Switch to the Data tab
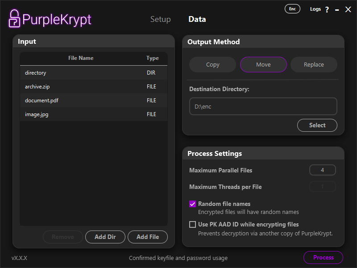The image size is (357, 268). coord(197,19)
